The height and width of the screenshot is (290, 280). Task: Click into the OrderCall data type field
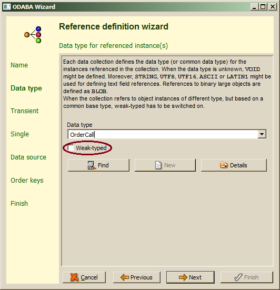pyautogui.click(x=163, y=134)
